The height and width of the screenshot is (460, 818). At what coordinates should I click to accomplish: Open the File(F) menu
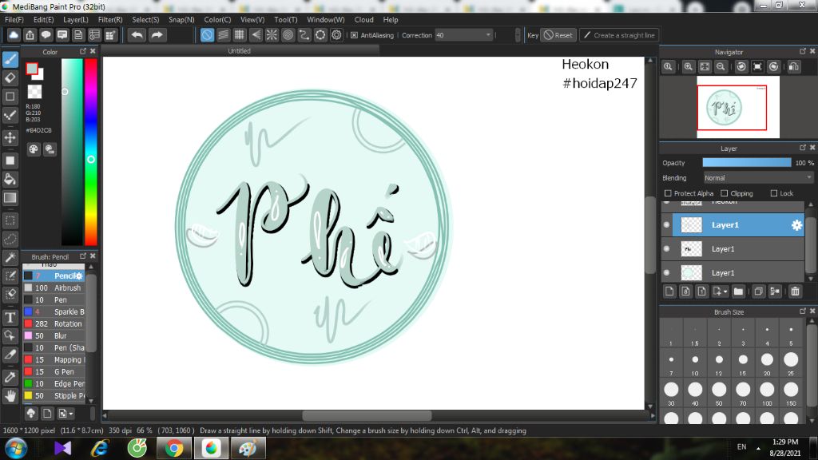coord(14,20)
